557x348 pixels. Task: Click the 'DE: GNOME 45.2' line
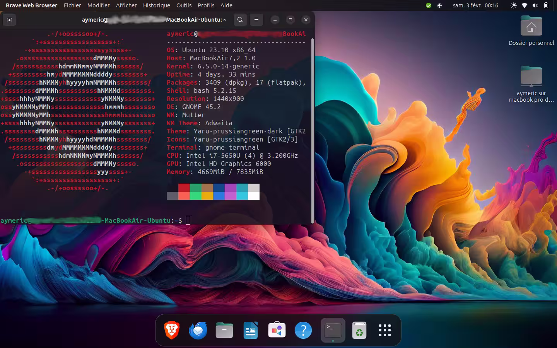click(194, 107)
